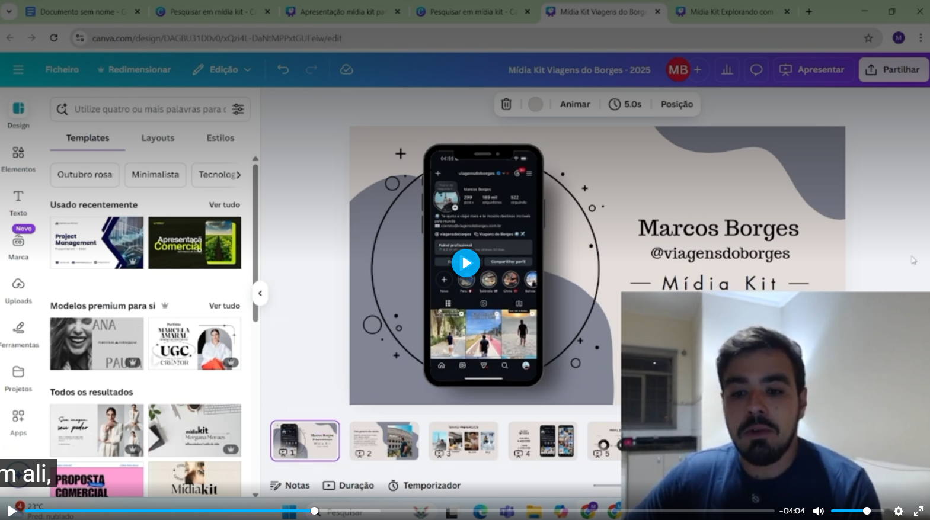
Task: Open the analytics bar chart icon
Action: 727,70
